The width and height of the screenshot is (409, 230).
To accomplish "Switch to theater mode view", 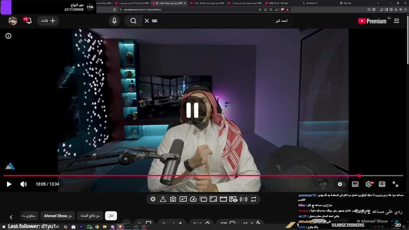I will tap(382, 184).
